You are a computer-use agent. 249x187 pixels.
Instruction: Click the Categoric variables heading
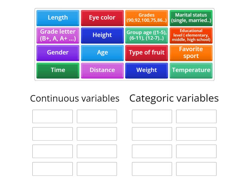point(174,98)
